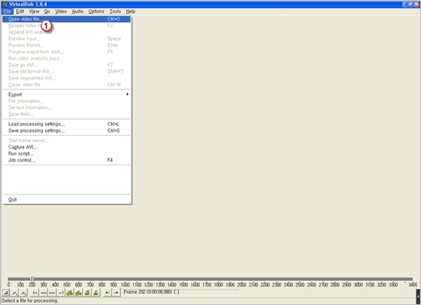Click the Output playback icon
421x305 pixels.
pyautogui.click(x=24, y=293)
